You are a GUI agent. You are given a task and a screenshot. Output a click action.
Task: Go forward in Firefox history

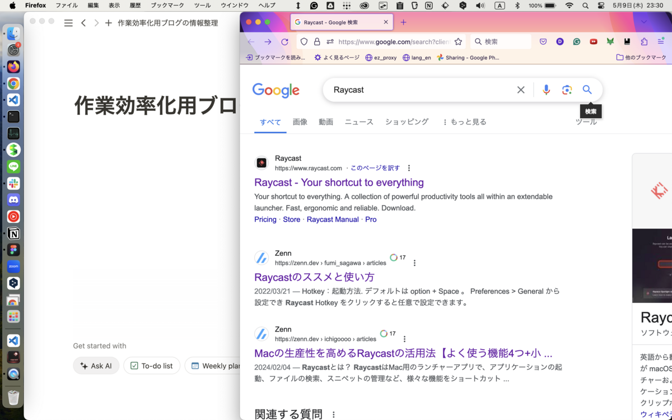click(x=268, y=42)
